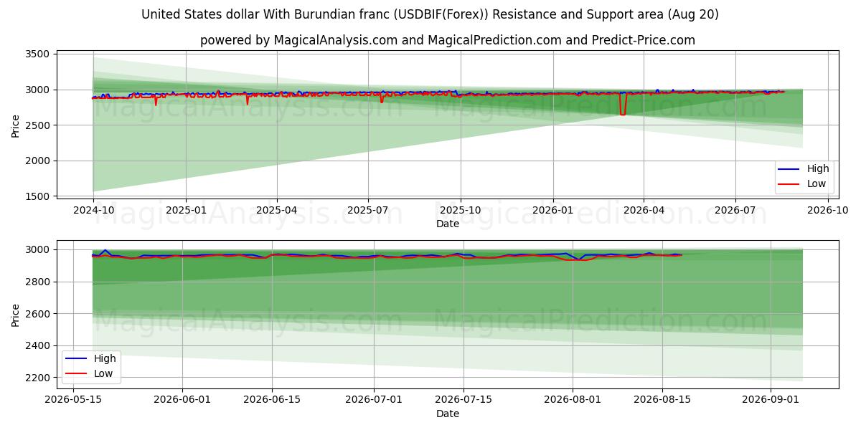Click the 2026-07-15 date tick label

(464, 400)
